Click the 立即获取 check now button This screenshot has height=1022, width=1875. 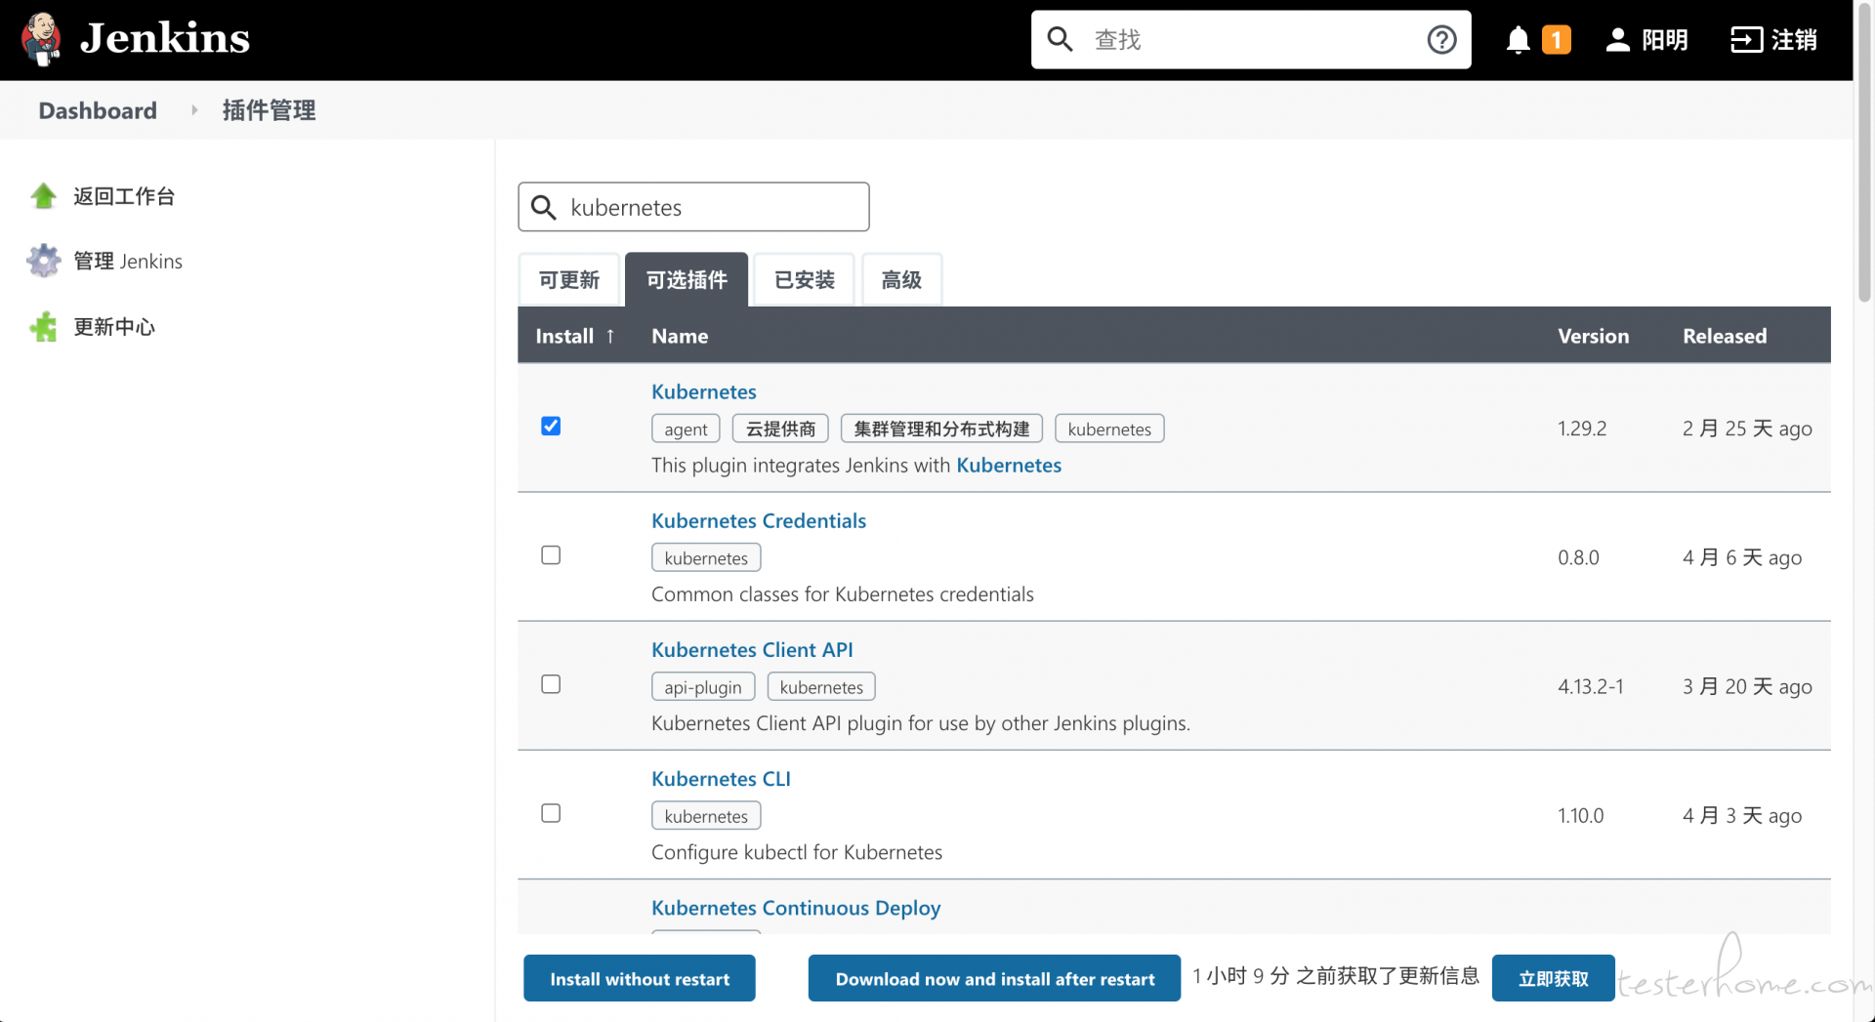tap(1553, 978)
